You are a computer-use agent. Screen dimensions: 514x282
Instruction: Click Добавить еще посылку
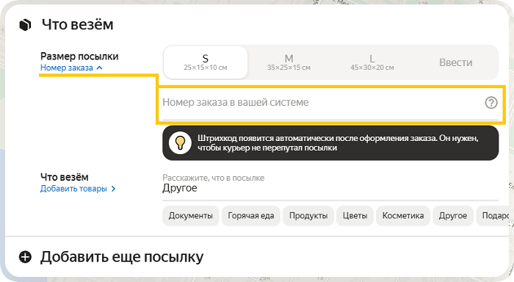point(122,257)
